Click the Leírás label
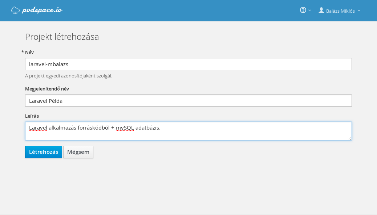The image size is (377, 215). click(32, 116)
